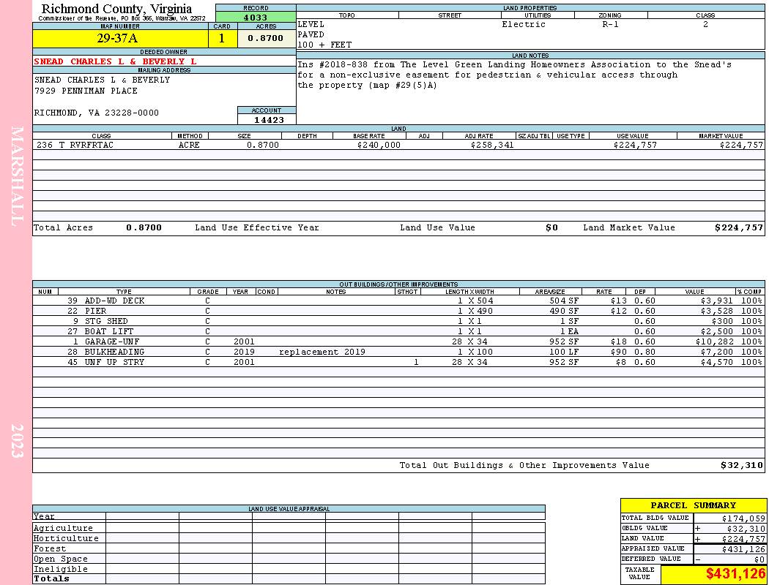
Task: Select the bulkheading rate $90
Action: (x=618, y=352)
